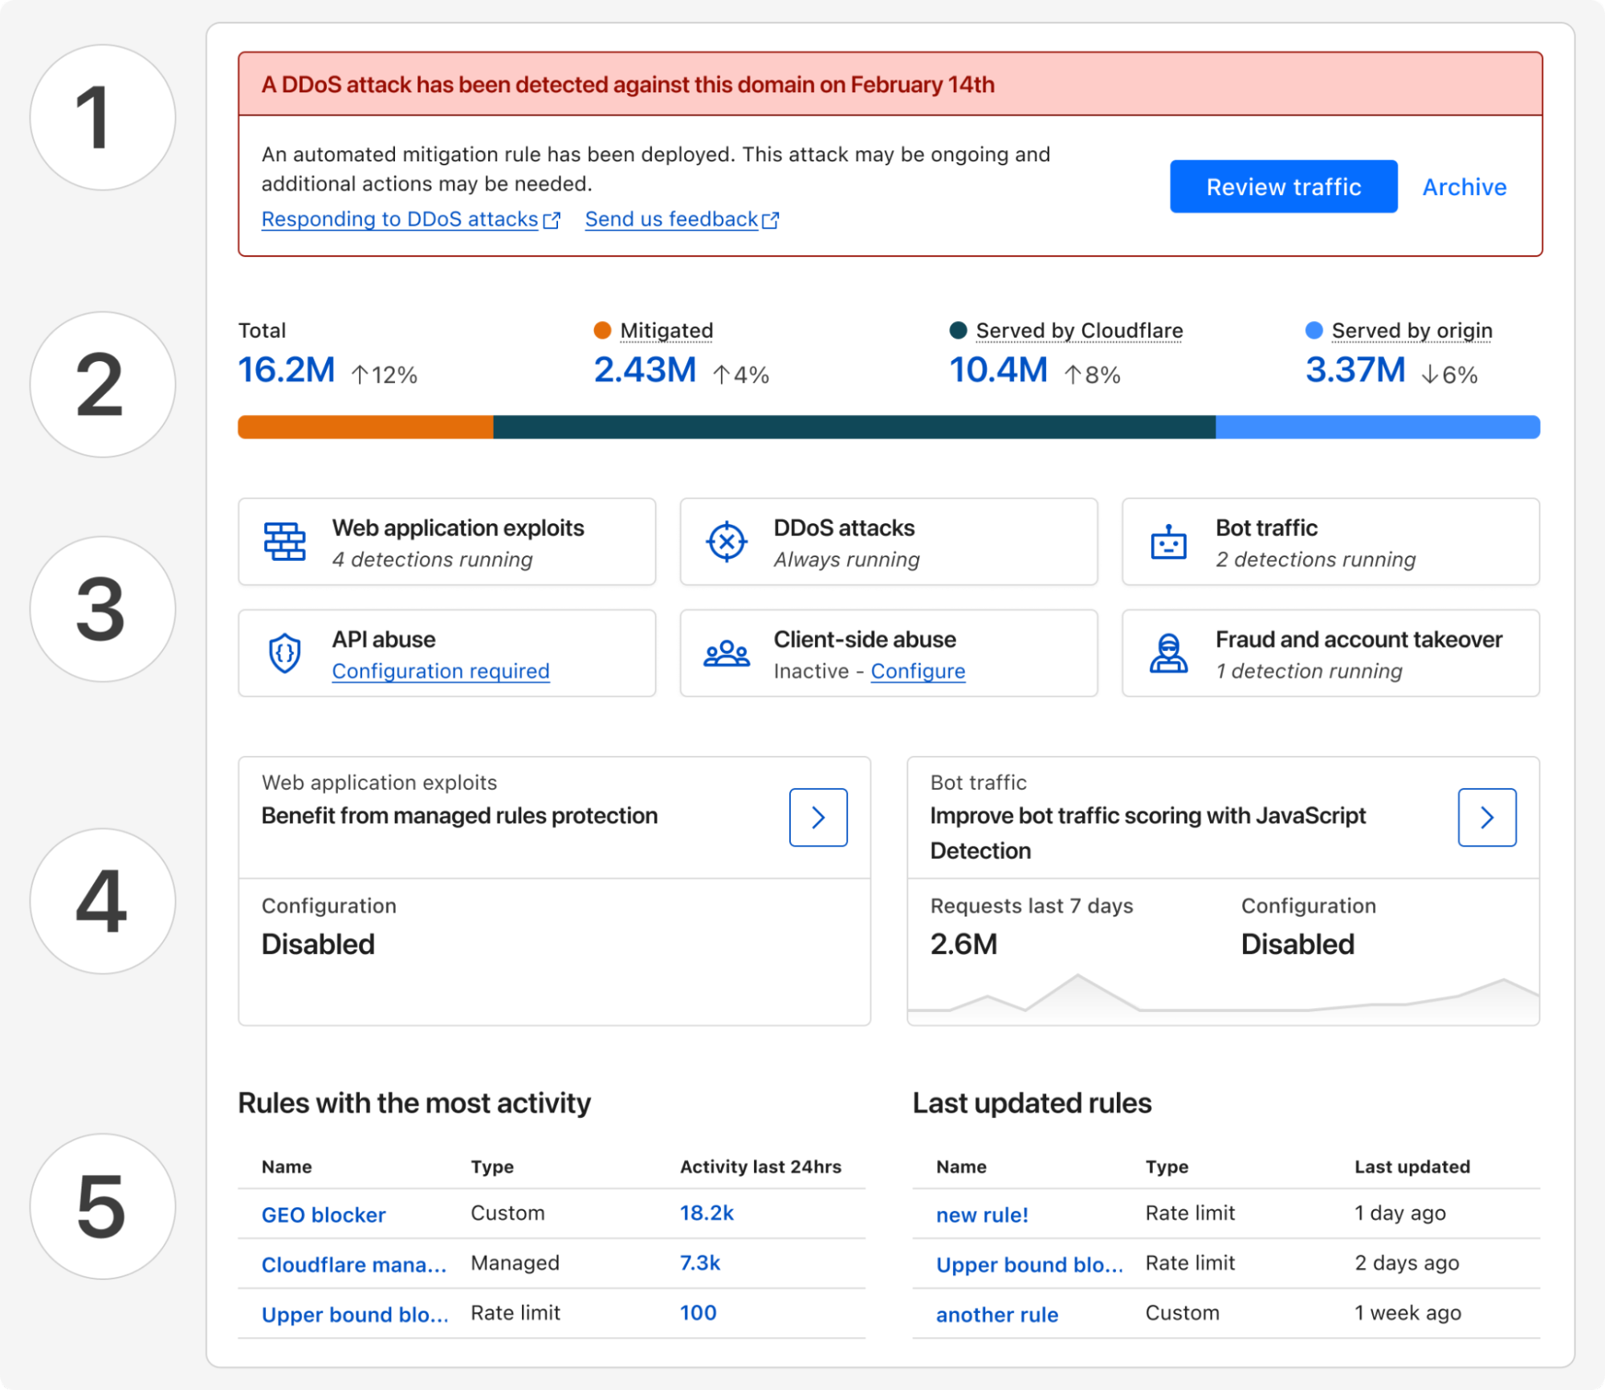
Task: Click the DDoS attacks crosshair icon
Action: click(x=727, y=542)
